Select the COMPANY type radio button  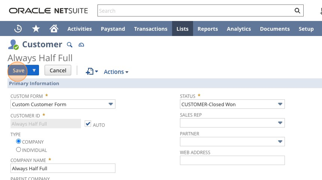pos(18,141)
